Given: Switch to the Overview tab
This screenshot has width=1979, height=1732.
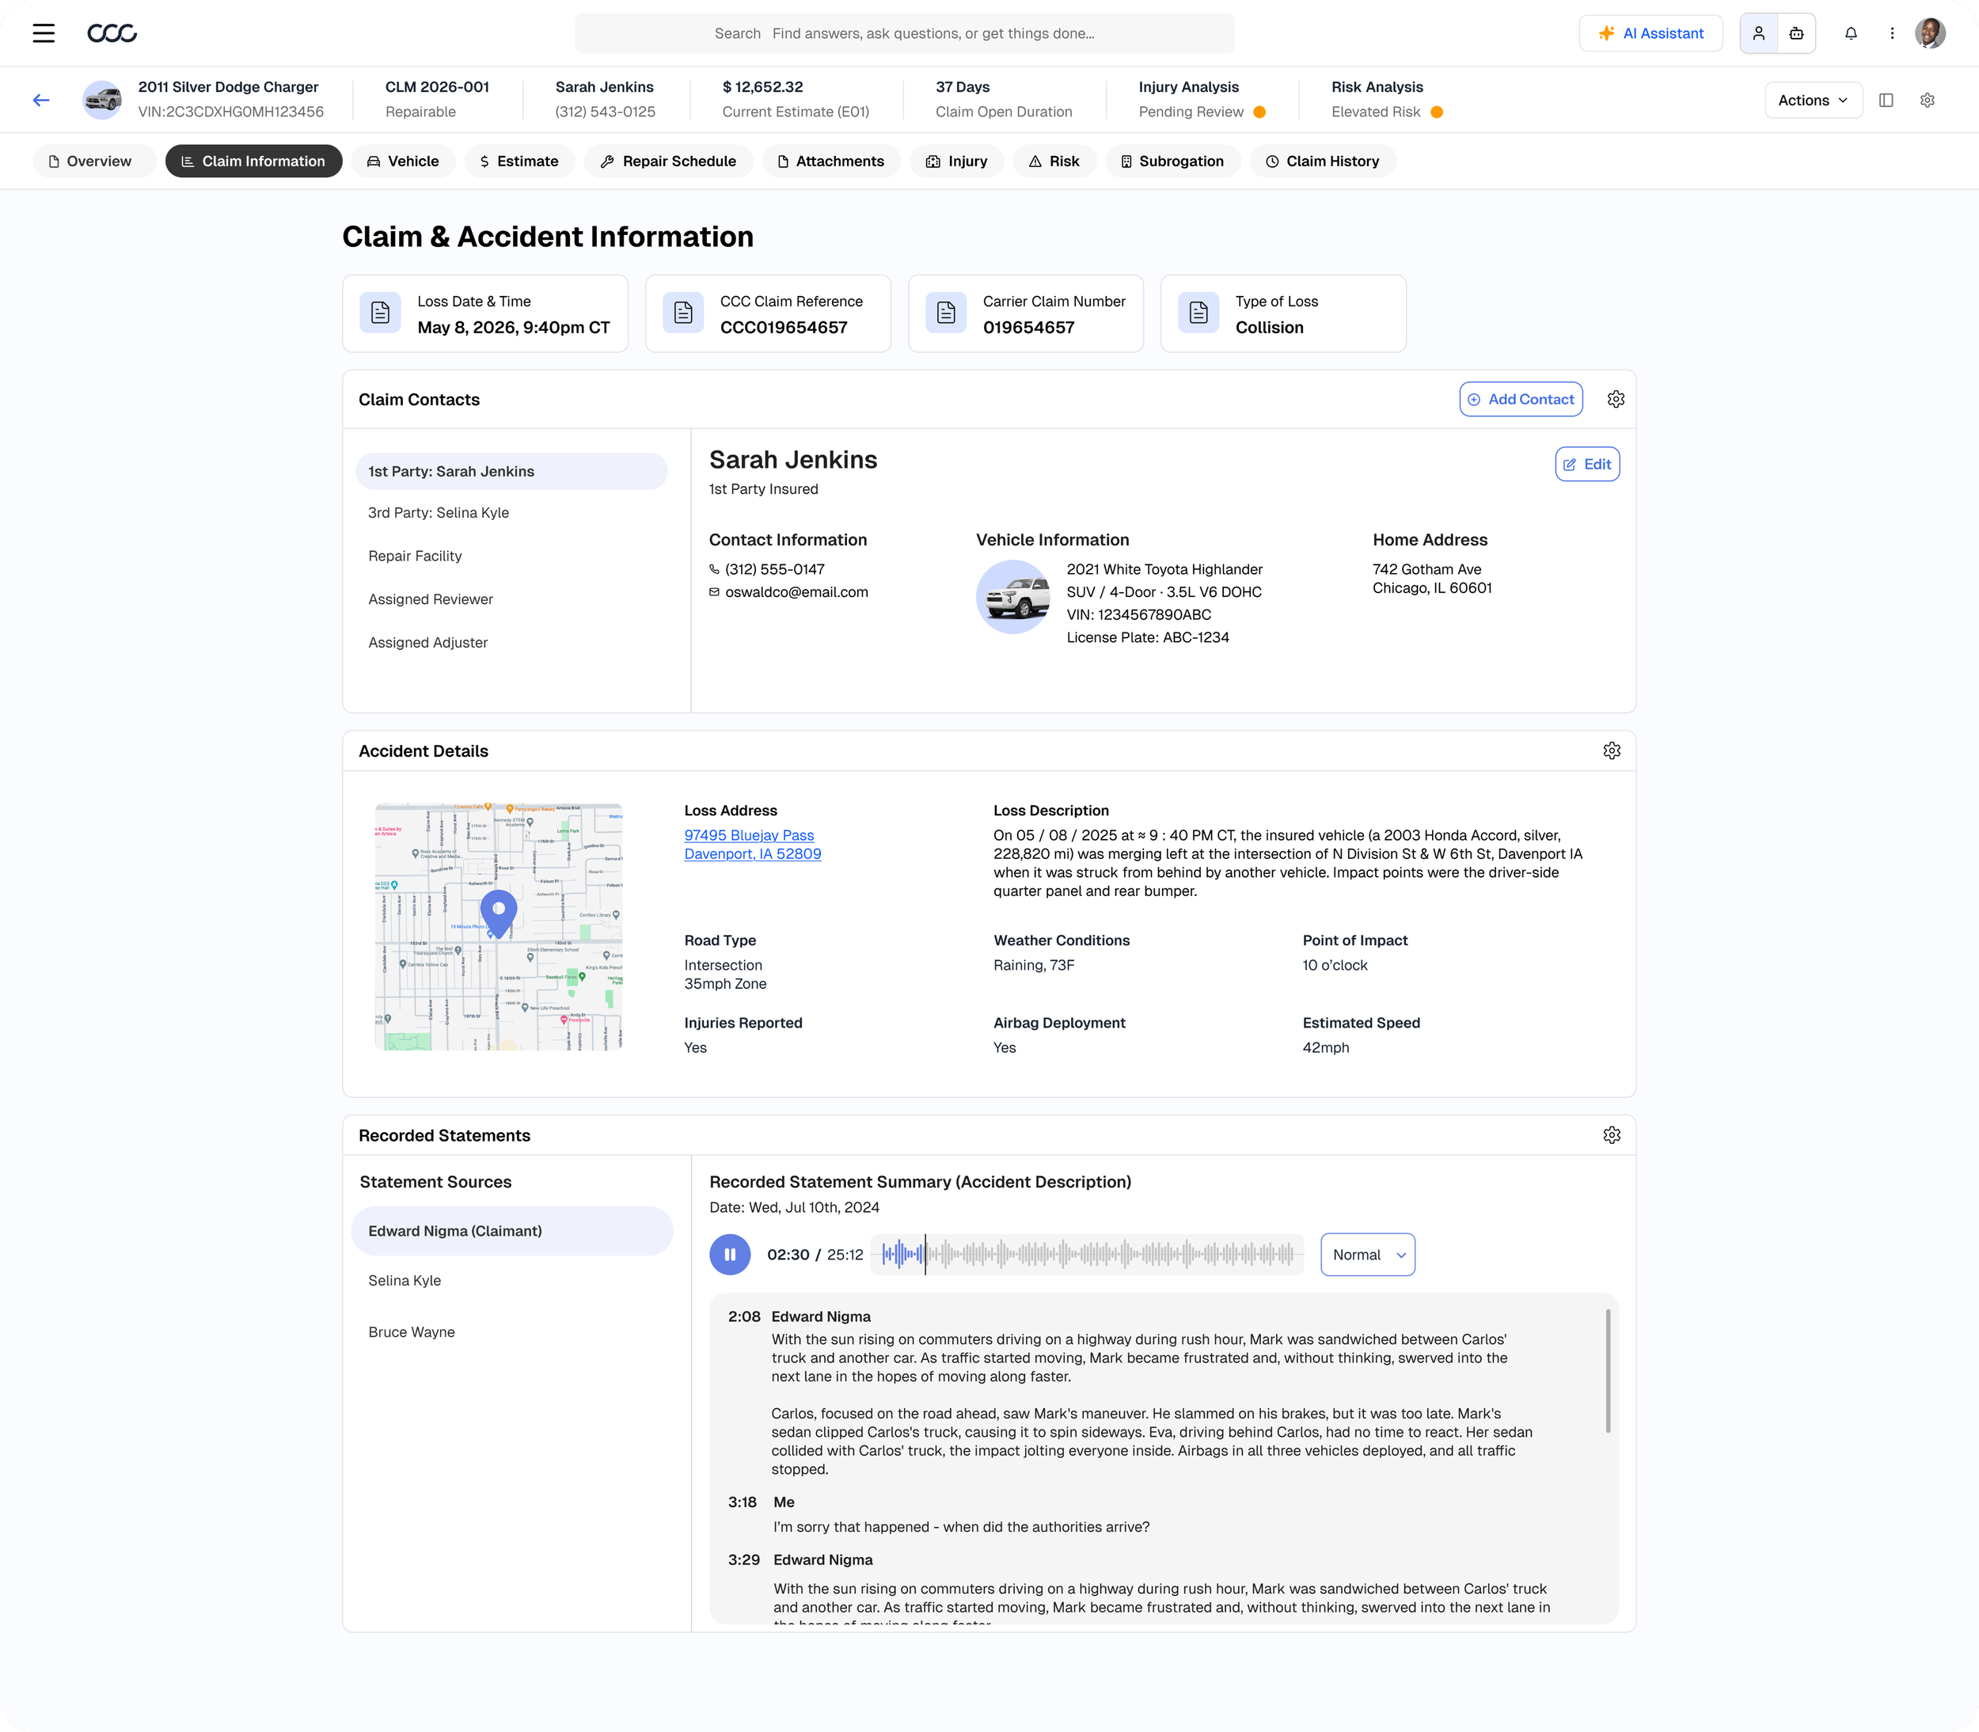Looking at the screenshot, I should tap(93, 161).
